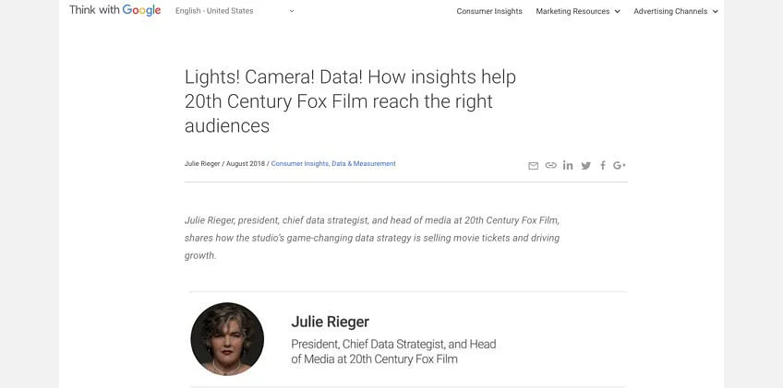Share article on Facebook
The height and width of the screenshot is (388, 783).
click(x=603, y=165)
